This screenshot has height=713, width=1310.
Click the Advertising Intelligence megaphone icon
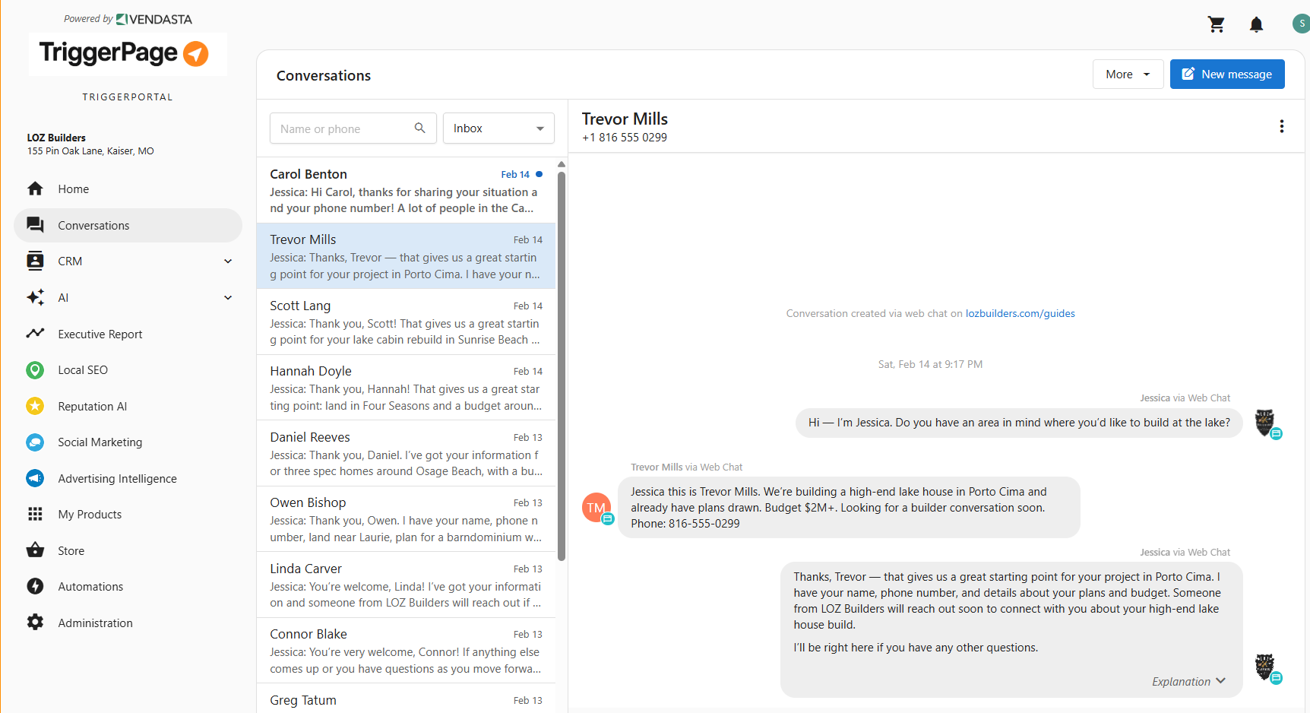coord(35,478)
